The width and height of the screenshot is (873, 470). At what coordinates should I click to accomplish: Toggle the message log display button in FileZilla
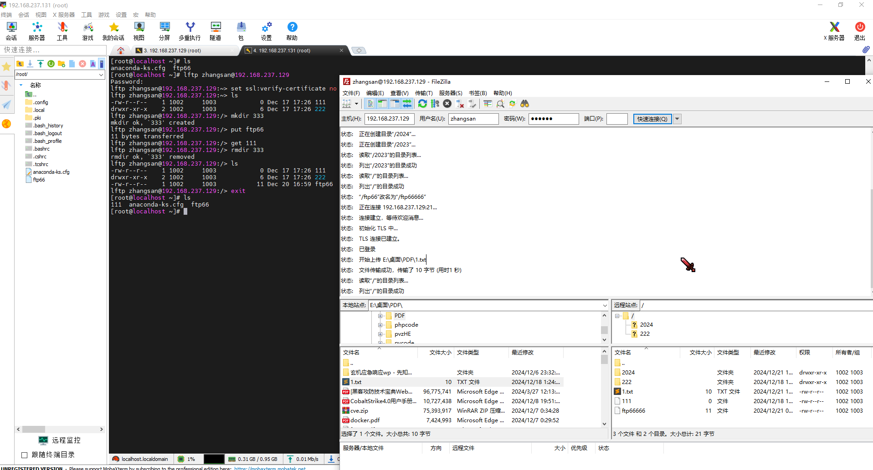[370, 104]
